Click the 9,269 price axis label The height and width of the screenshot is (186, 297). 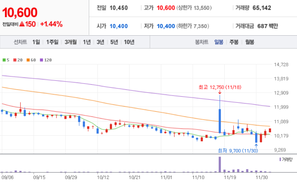point(280,150)
